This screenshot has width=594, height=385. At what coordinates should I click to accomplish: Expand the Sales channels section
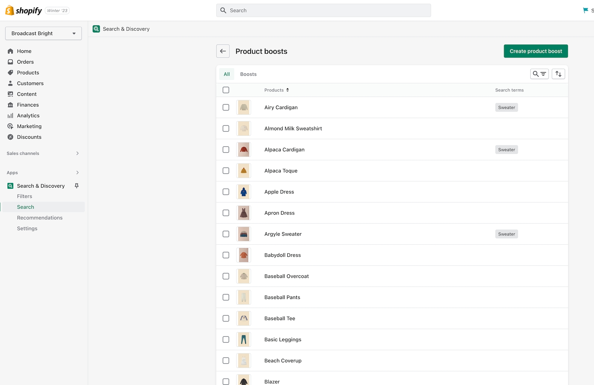click(77, 153)
